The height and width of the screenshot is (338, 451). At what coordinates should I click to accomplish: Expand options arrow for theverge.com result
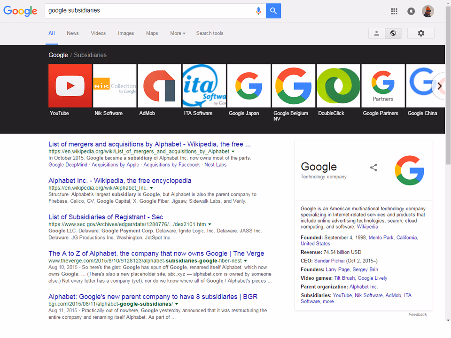pyautogui.click(x=245, y=261)
